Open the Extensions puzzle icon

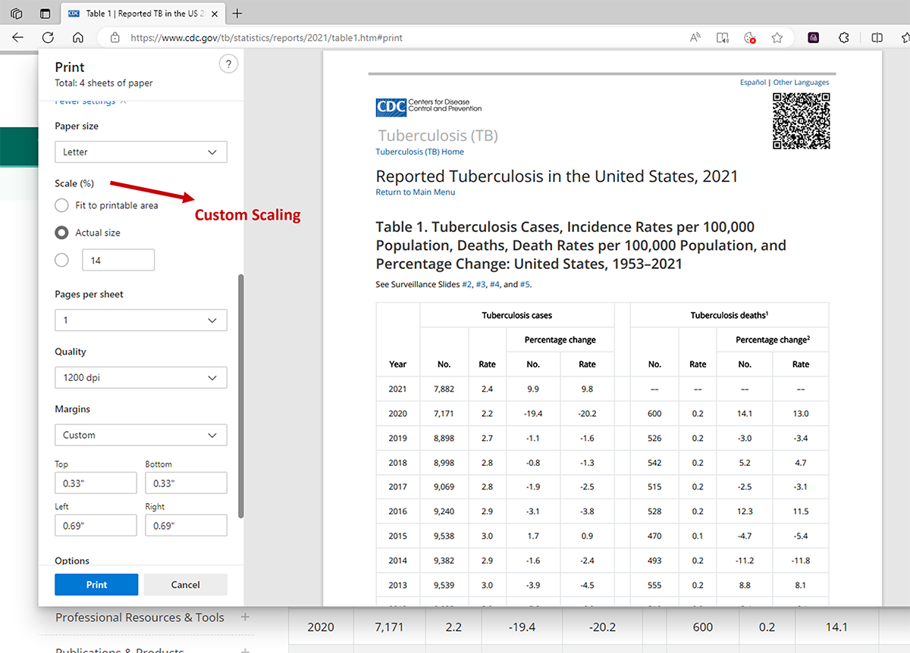tap(843, 38)
